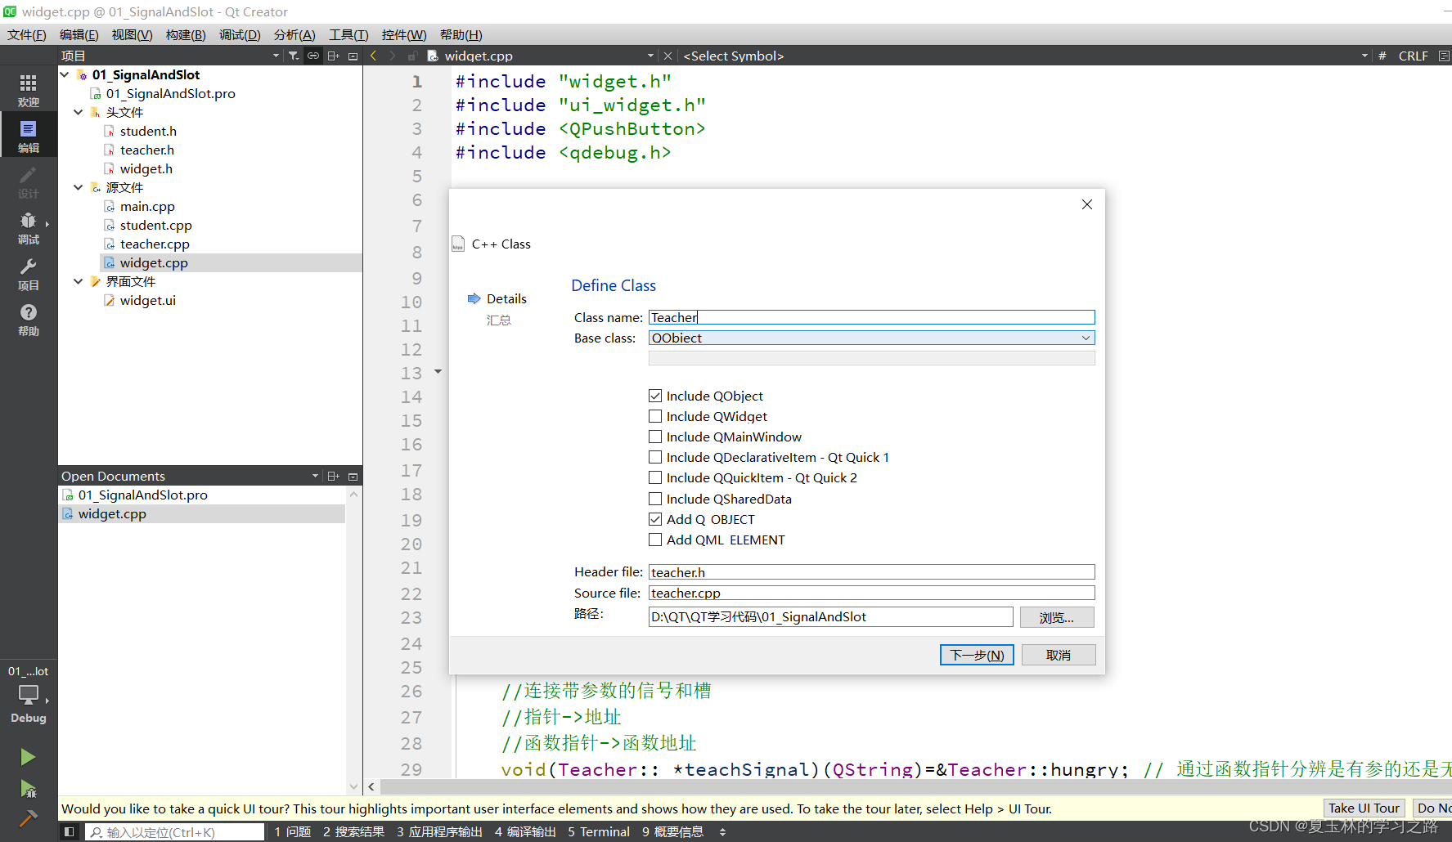Viewport: 1452px width, 842px height.
Task: Click the 浏览... browse button
Action: 1057,617
